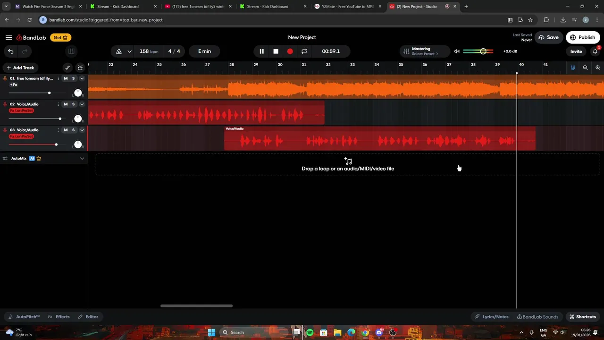Mute master output speaker icon
The height and width of the screenshot is (340, 604).
tap(456, 51)
